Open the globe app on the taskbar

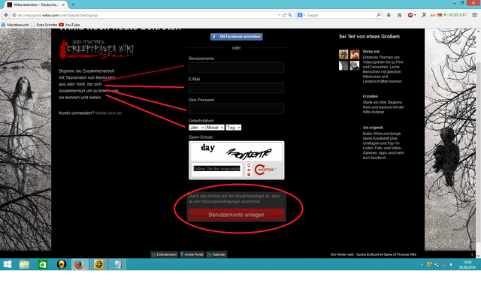98,264
